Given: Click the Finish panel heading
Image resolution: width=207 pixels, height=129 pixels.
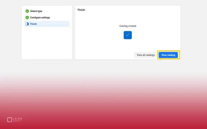Looking at the screenshot, I should point(81,10).
